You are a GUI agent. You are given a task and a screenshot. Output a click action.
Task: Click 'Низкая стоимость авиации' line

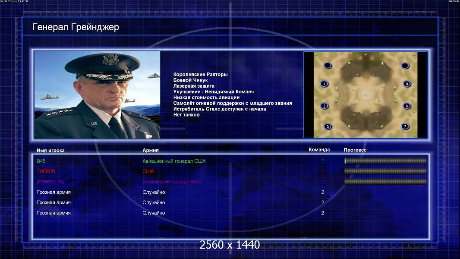point(206,98)
